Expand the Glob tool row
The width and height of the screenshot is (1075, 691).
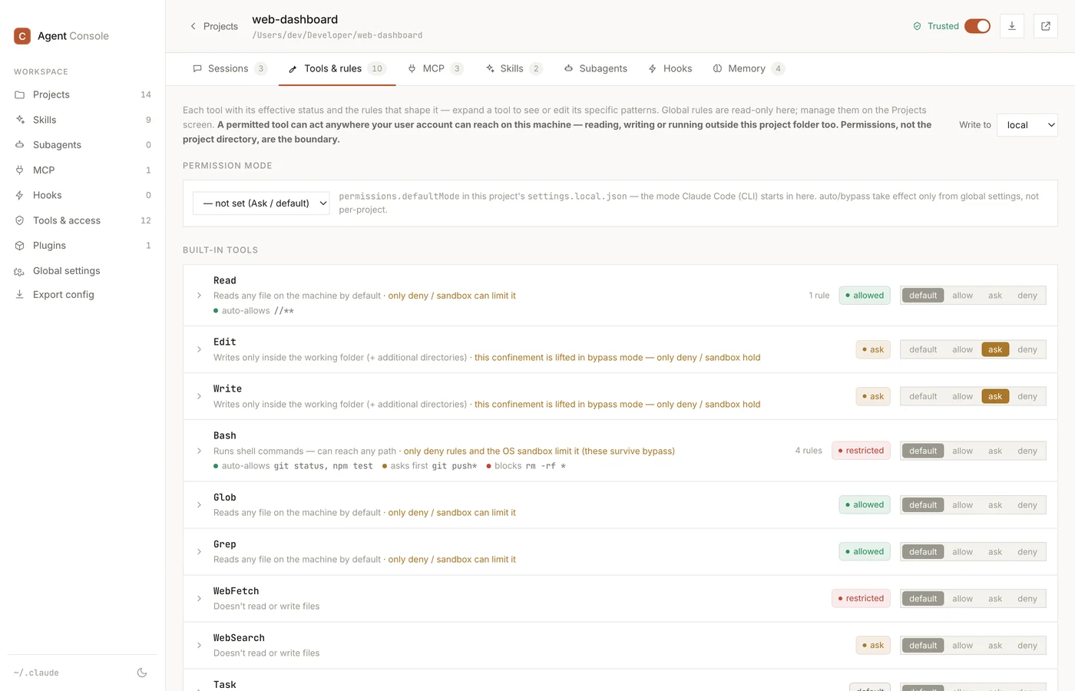199,505
